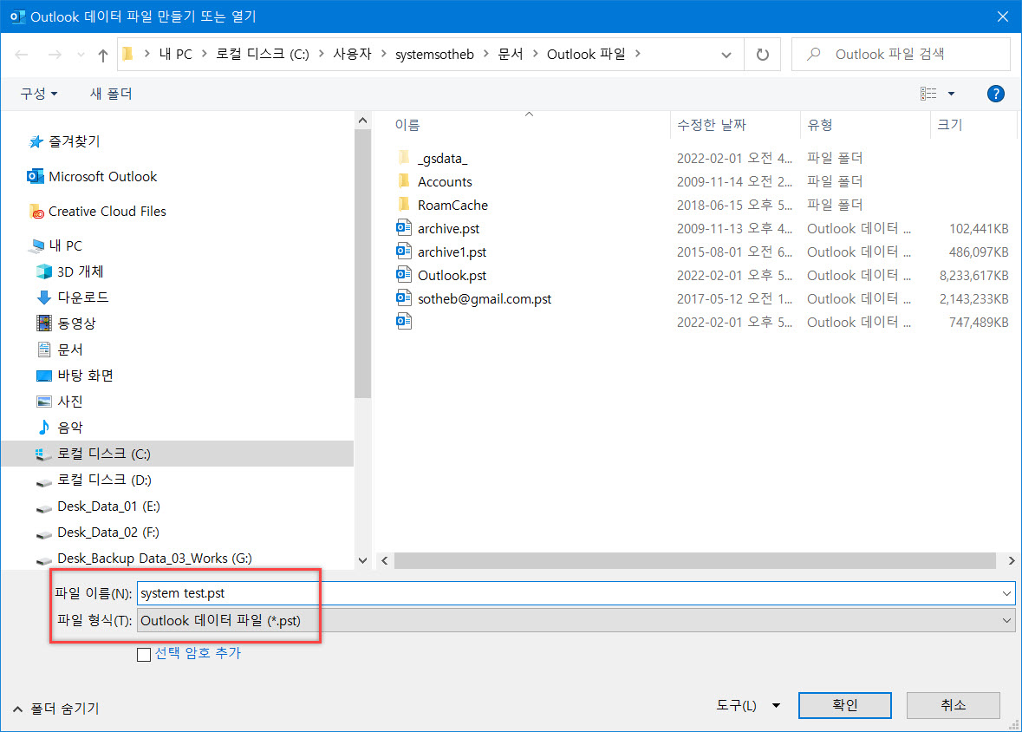Sort by 크기 column header
The height and width of the screenshot is (732, 1022).
tap(950, 125)
